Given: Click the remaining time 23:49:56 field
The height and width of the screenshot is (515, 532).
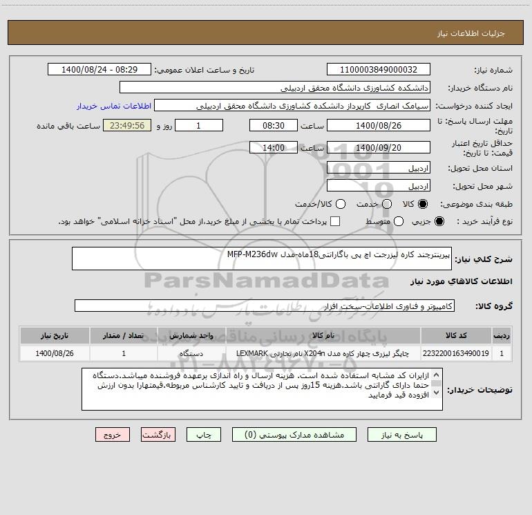Looking at the screenshot, I should coord(127,126).
